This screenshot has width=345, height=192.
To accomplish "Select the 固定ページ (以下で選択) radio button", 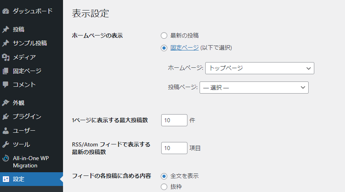I will click(164, 48).
